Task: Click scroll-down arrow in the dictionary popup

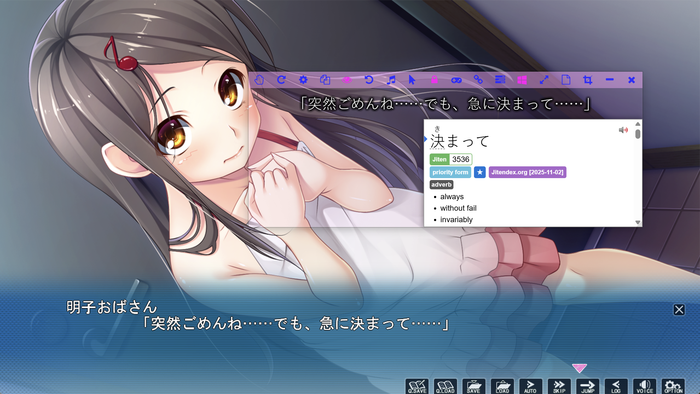Action: 638,222
